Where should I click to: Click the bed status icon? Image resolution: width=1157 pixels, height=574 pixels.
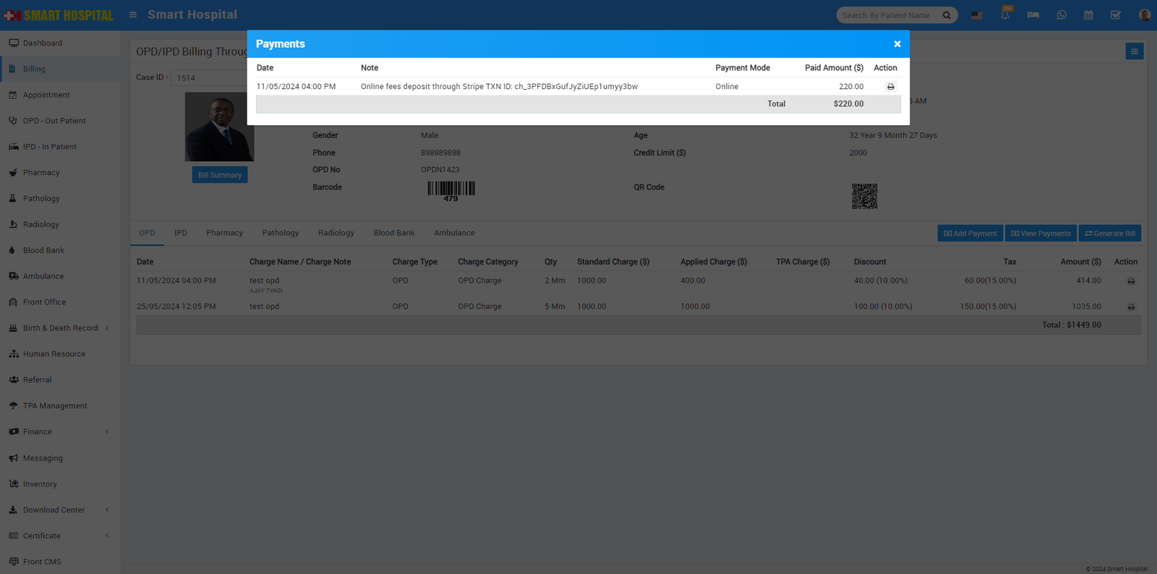(1033, 15)
